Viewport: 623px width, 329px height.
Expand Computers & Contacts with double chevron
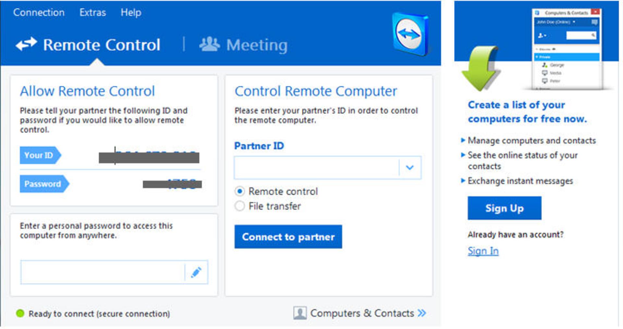click(422, 313)
